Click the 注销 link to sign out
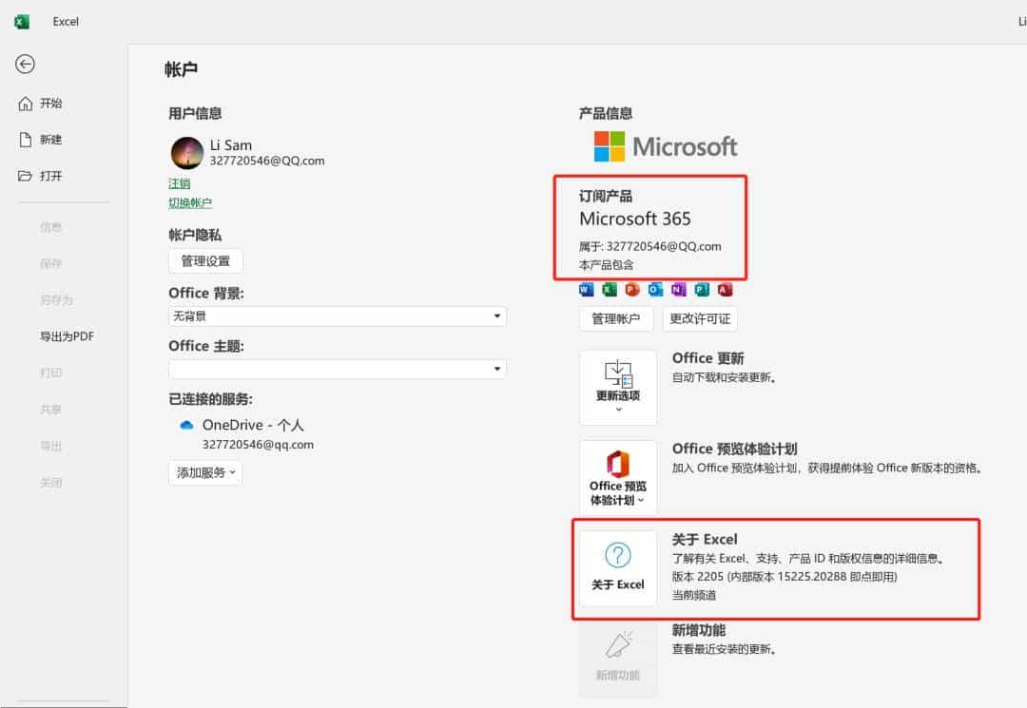 (x=180, y=182)
